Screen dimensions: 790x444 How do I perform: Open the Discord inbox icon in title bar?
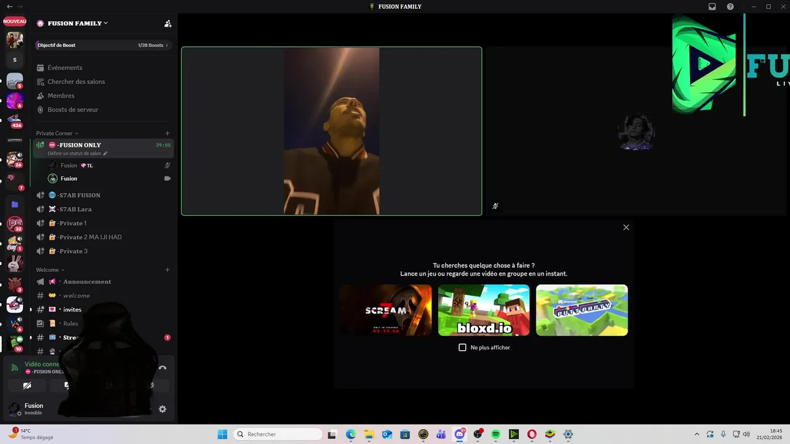712,7
